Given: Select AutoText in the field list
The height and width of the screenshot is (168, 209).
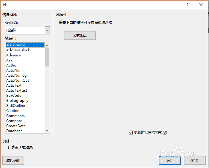Looking at the screenshot, I should (25, 85).
